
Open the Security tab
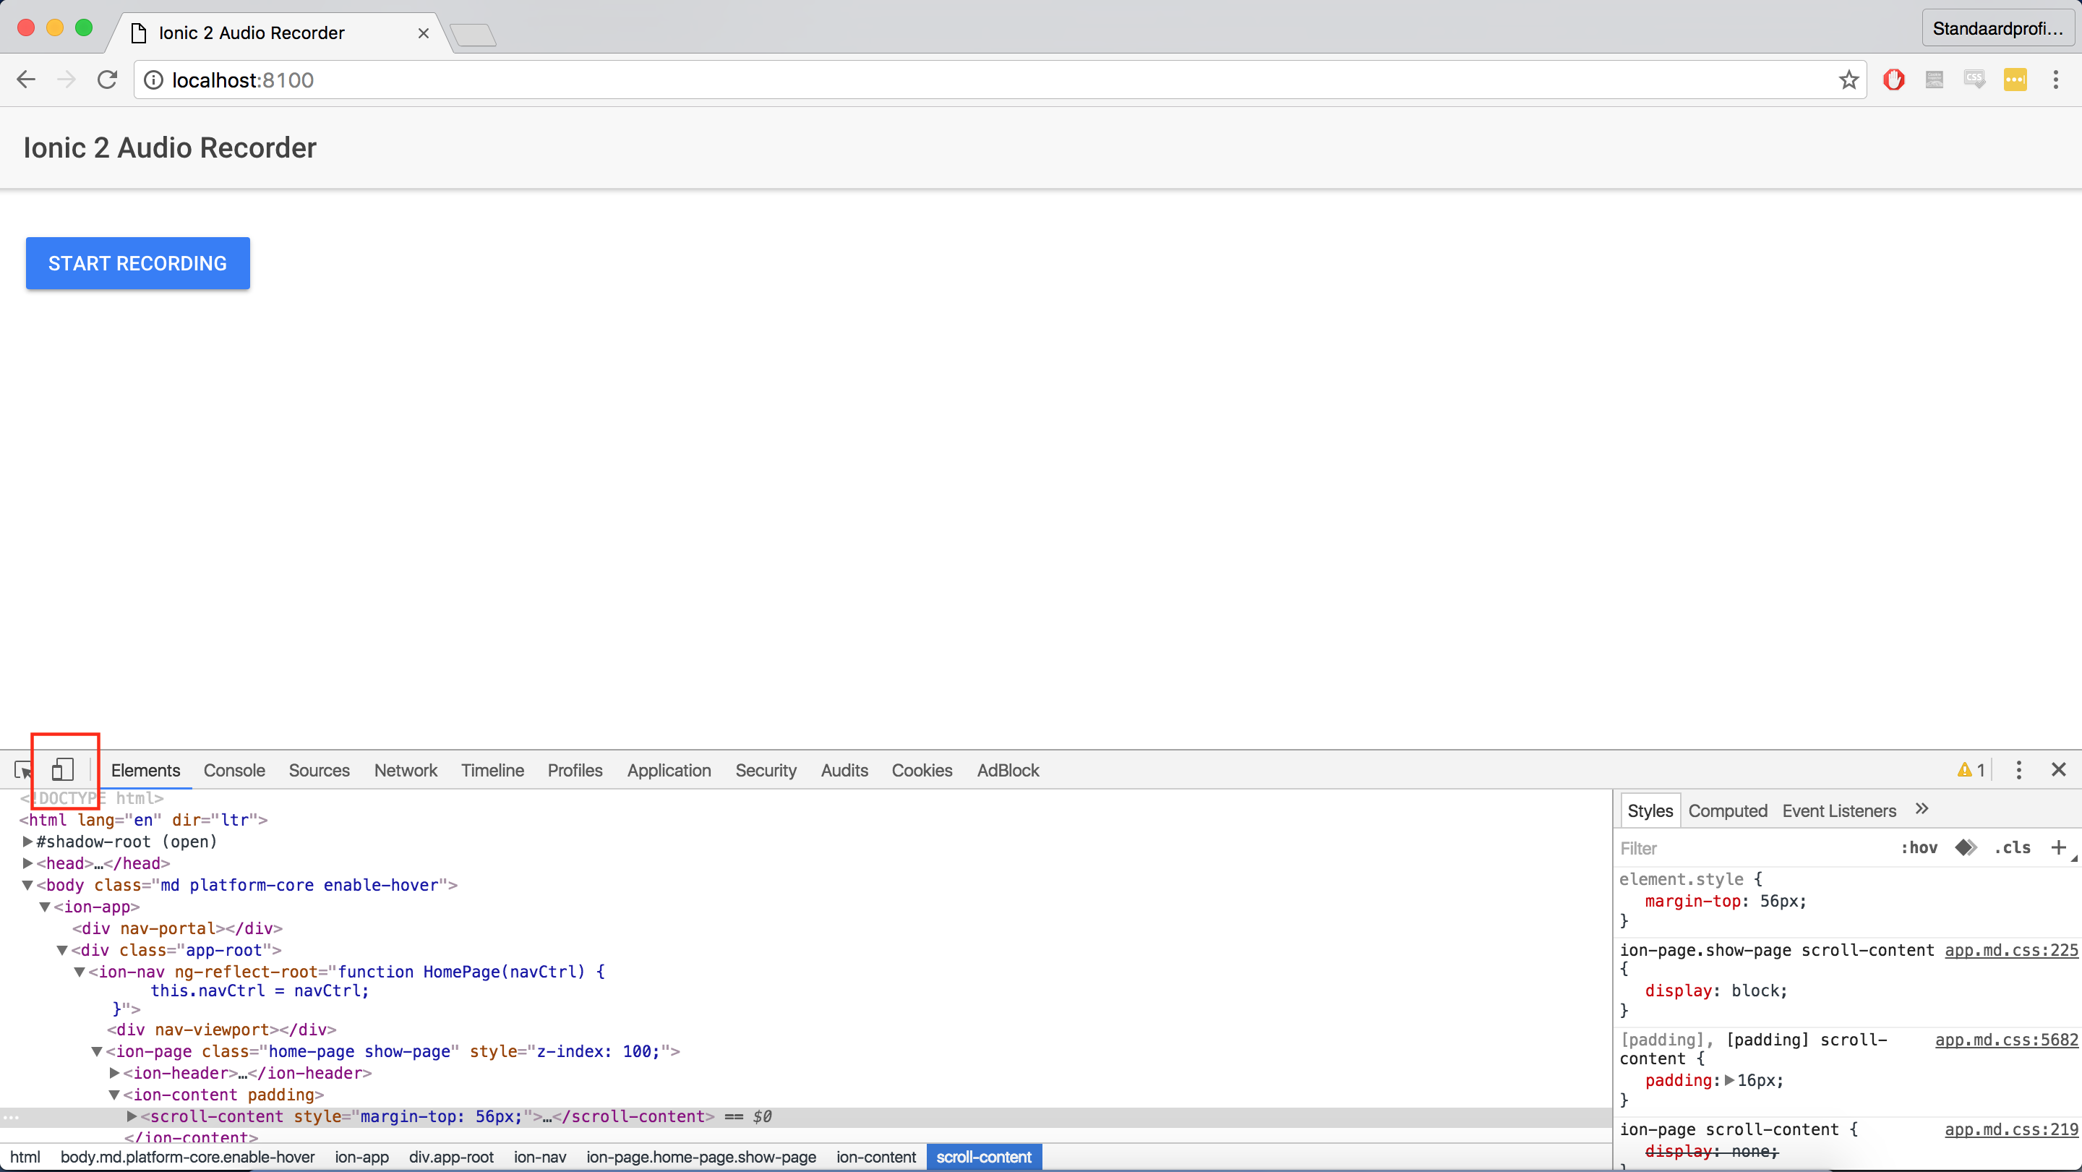766,770
